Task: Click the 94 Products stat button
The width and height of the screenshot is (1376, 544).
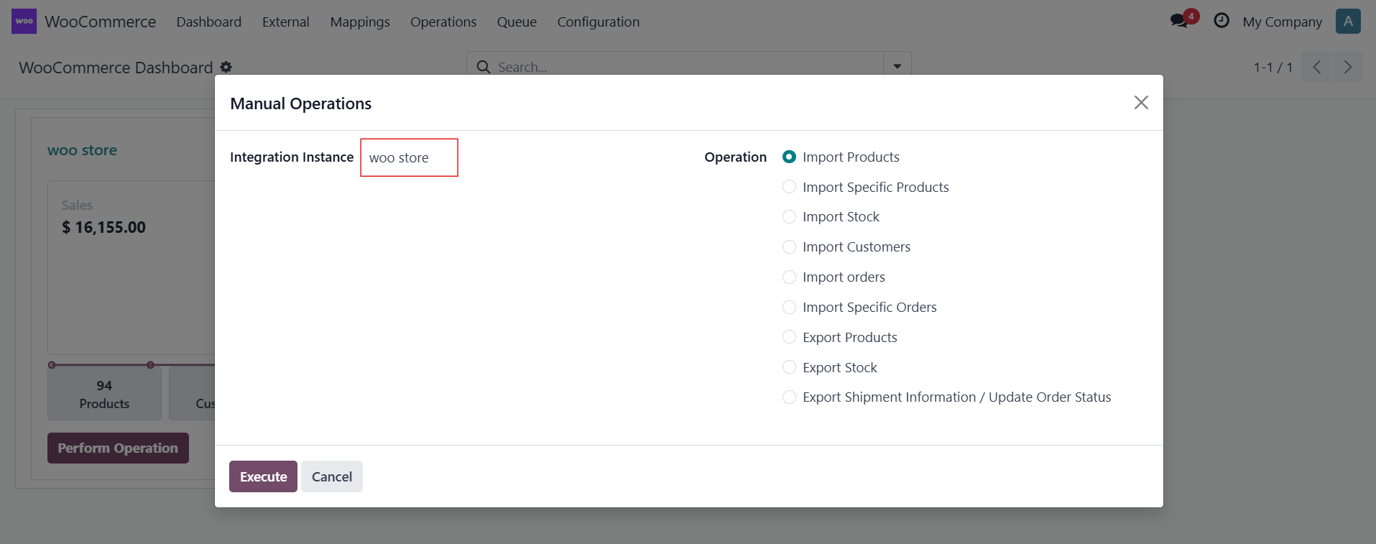Action: point(104,395)
